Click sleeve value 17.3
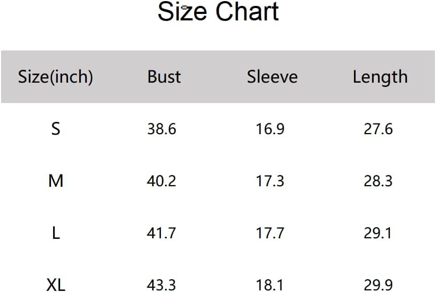Screen dimensions: 436x292 [x=270, y=181]
